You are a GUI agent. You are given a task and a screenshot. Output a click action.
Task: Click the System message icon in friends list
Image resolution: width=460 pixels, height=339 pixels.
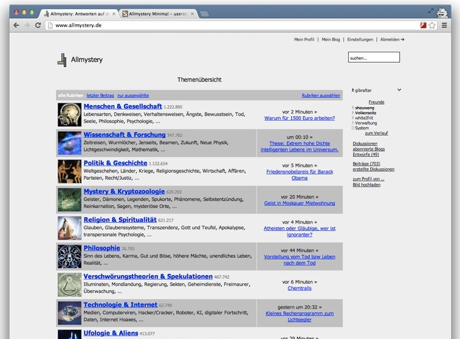353,128
